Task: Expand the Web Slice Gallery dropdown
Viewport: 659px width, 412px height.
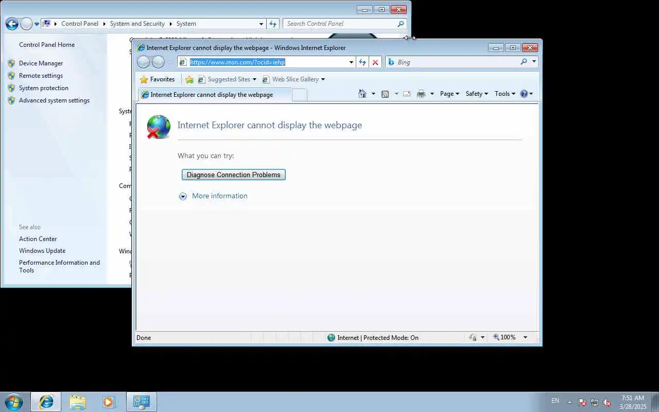Action: click(323, 79)
